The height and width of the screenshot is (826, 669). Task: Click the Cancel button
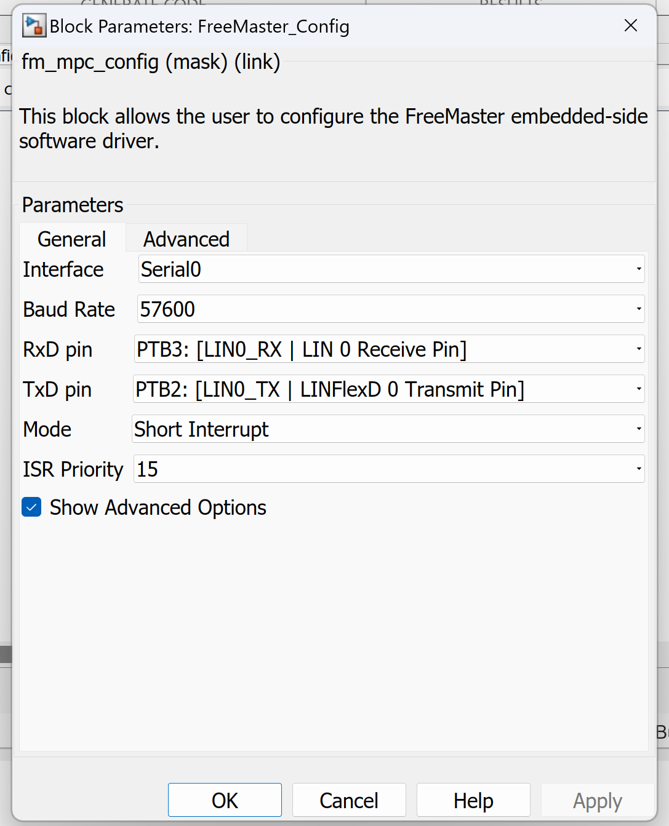click(x=349, y=800)
